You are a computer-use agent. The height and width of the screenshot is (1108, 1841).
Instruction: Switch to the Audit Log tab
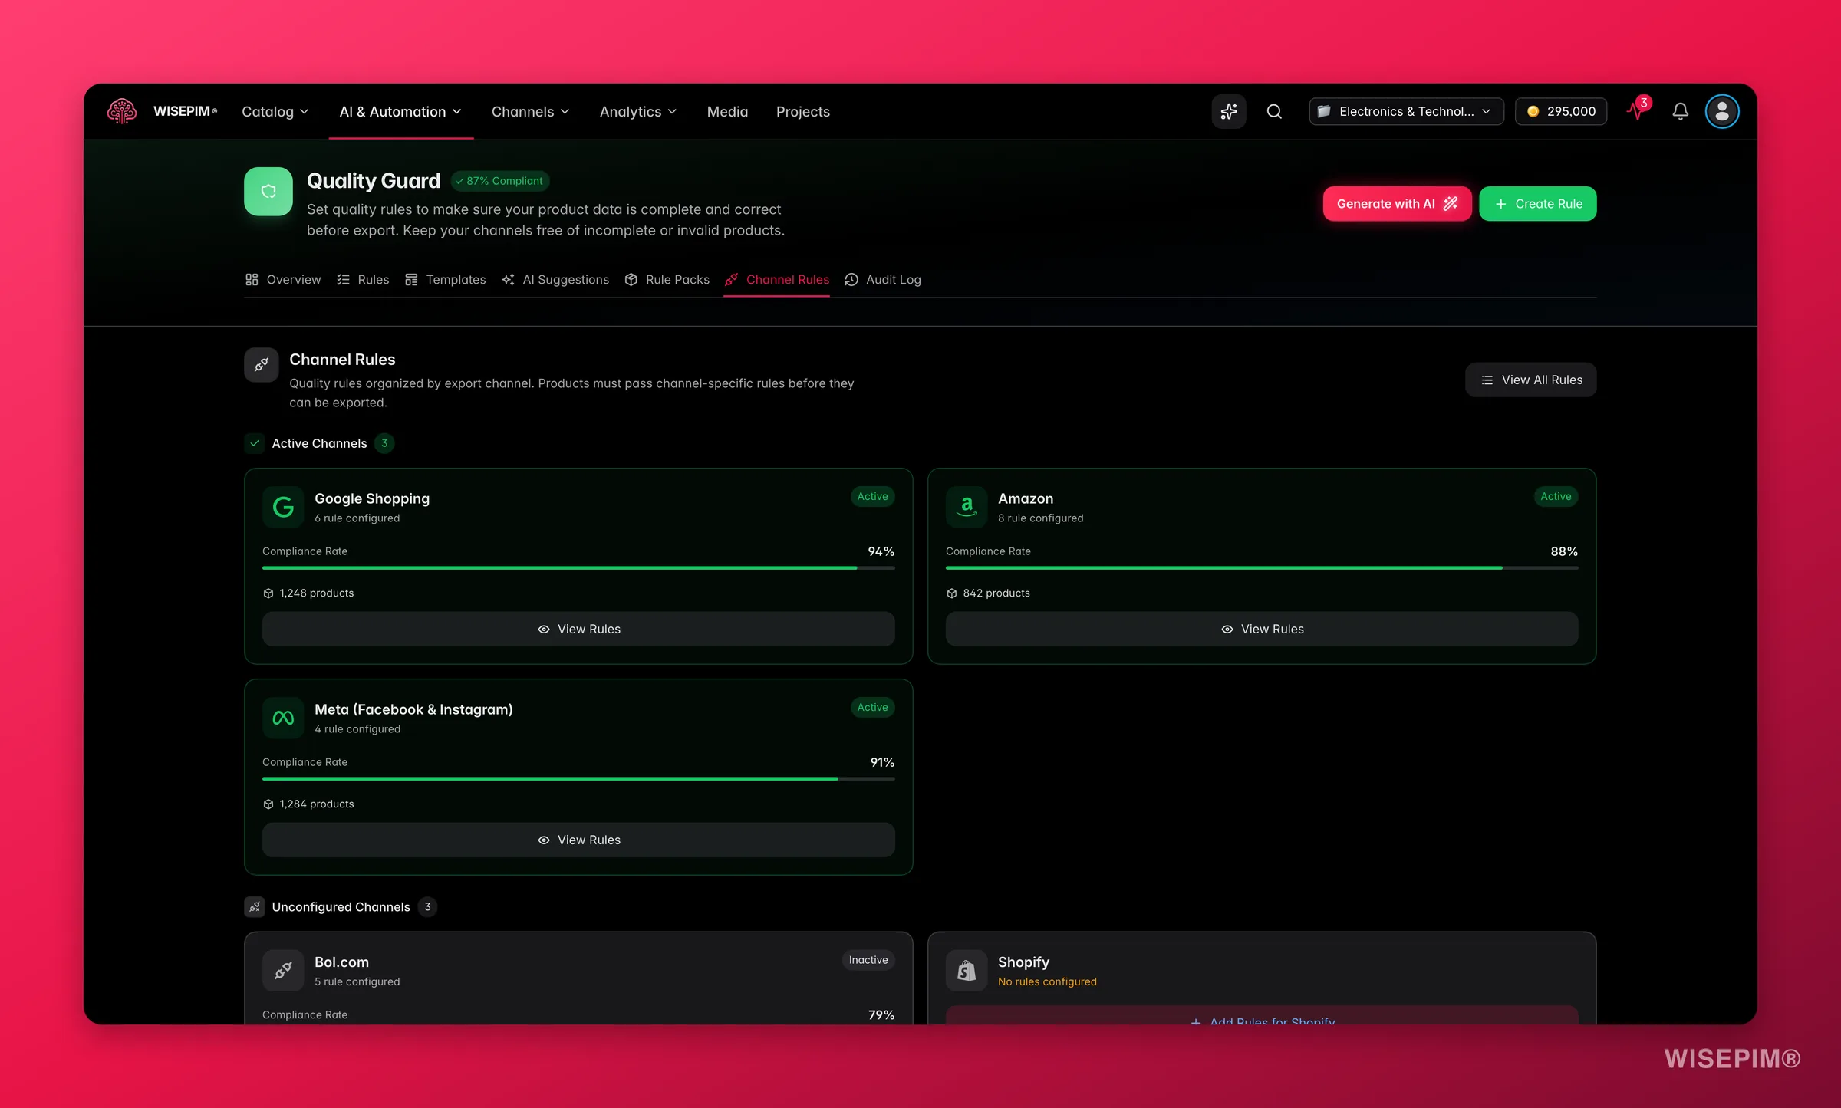(883, 280)
